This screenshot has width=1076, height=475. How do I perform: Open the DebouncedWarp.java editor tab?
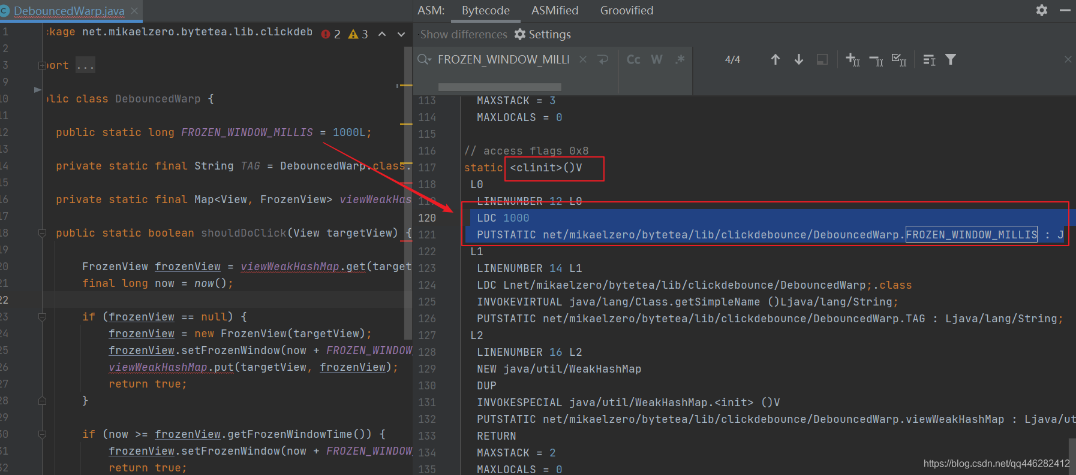coord(69,11)
